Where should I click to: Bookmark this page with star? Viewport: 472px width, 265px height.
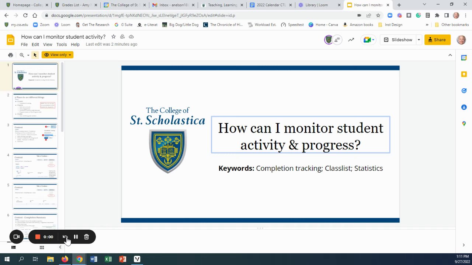[x=378, y=15]
